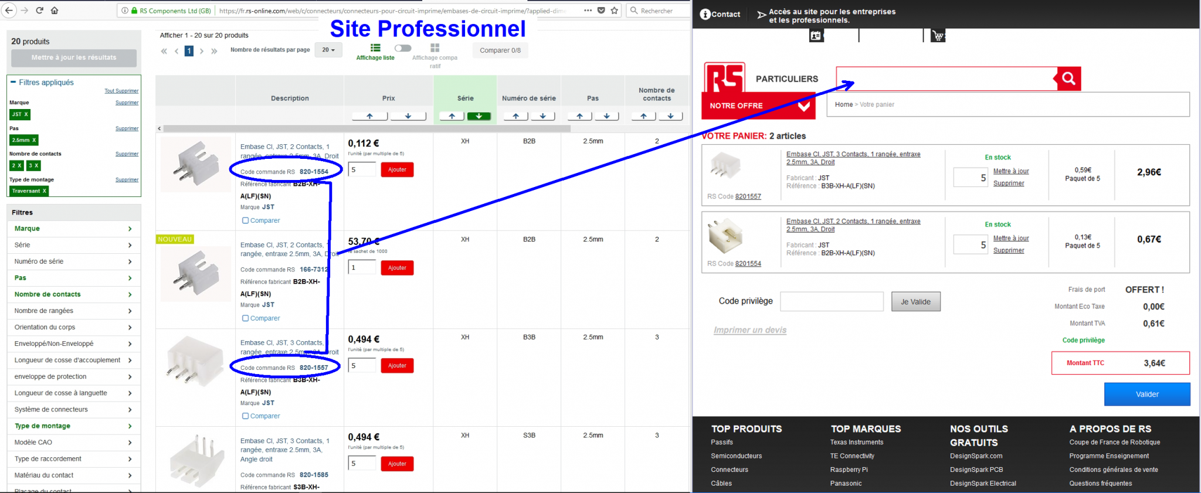Open the results per page 20 dropdown
The width and height of the screenshot is (1201, 493).
coord(328,50)
